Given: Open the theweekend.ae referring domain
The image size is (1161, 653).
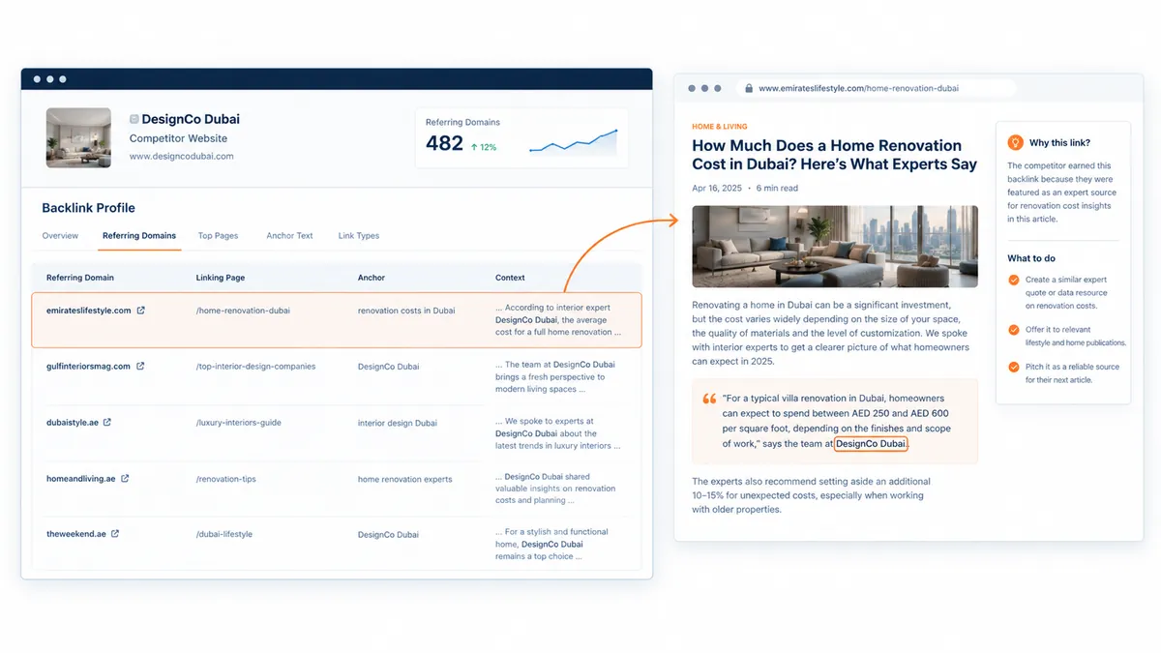Looking at the screenshot, I should point(76,534).
